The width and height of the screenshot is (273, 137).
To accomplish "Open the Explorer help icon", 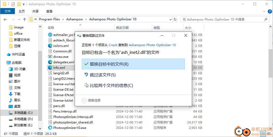I will click(x=269, y=11).
